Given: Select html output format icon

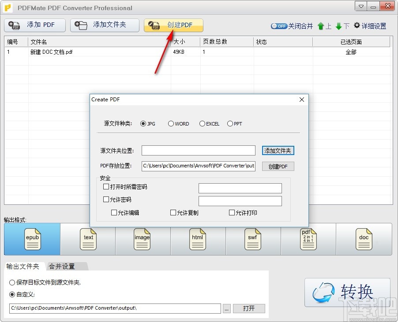Looking at the screenshot, I should tap(198, 239).
